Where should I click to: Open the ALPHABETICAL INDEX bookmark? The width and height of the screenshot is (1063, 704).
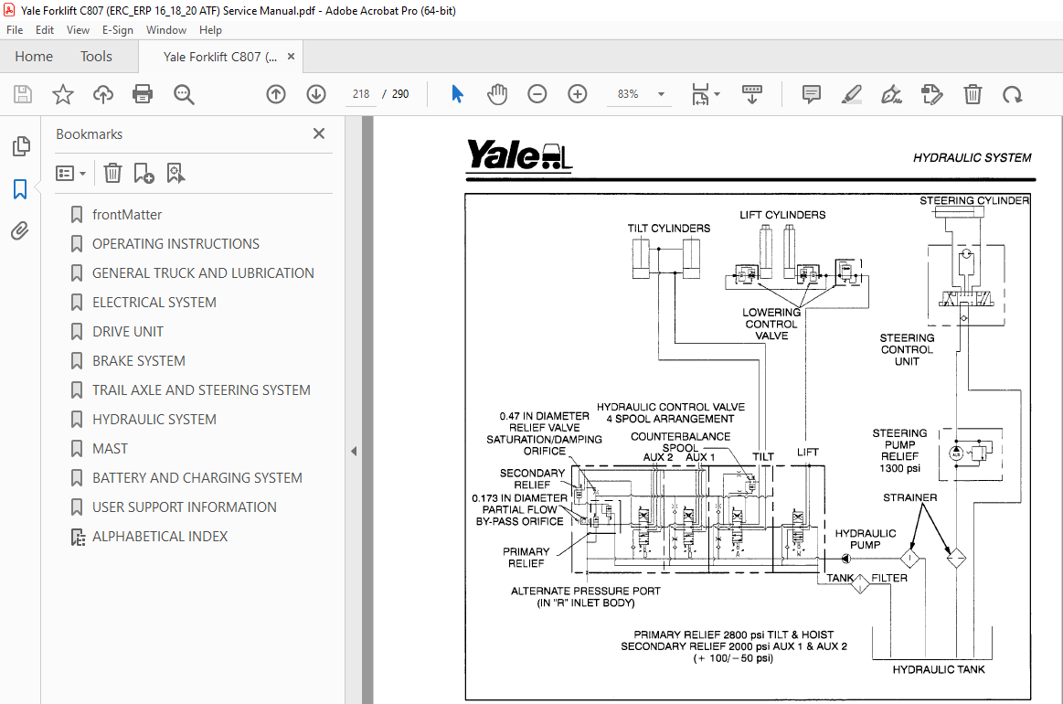pyautogui.click(x=159, y=536)
